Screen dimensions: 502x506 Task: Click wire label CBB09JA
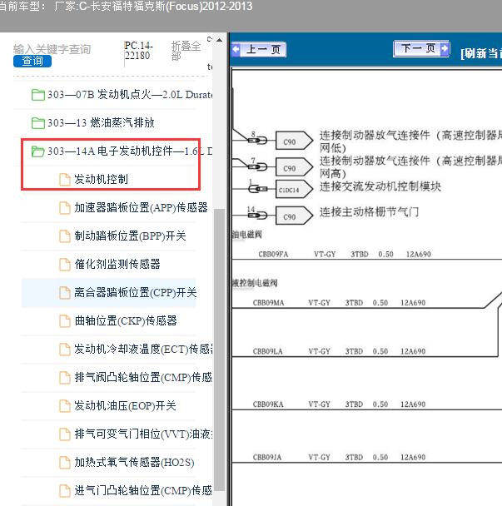pos(267,457)
